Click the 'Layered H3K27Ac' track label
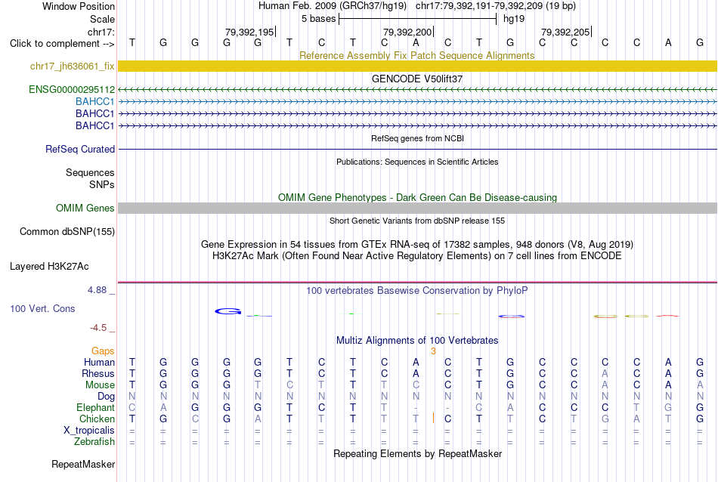The width and height of the screenshot is (718, 482). pos(49,267)
